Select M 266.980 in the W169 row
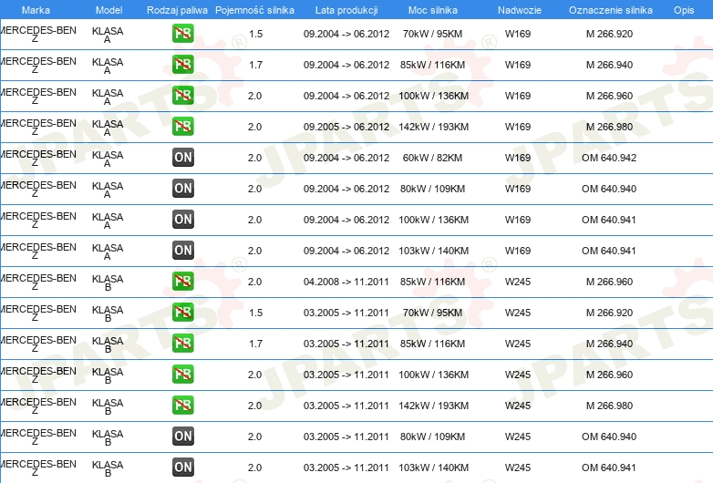713x483 pixels. point(609,127)
